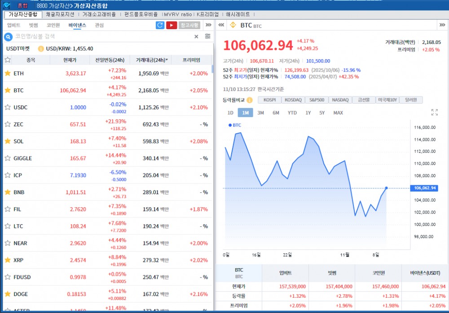The height and width of the screenshot is (313, 449).
Task: Clear the search field with the X
Action: pos(196,36)
